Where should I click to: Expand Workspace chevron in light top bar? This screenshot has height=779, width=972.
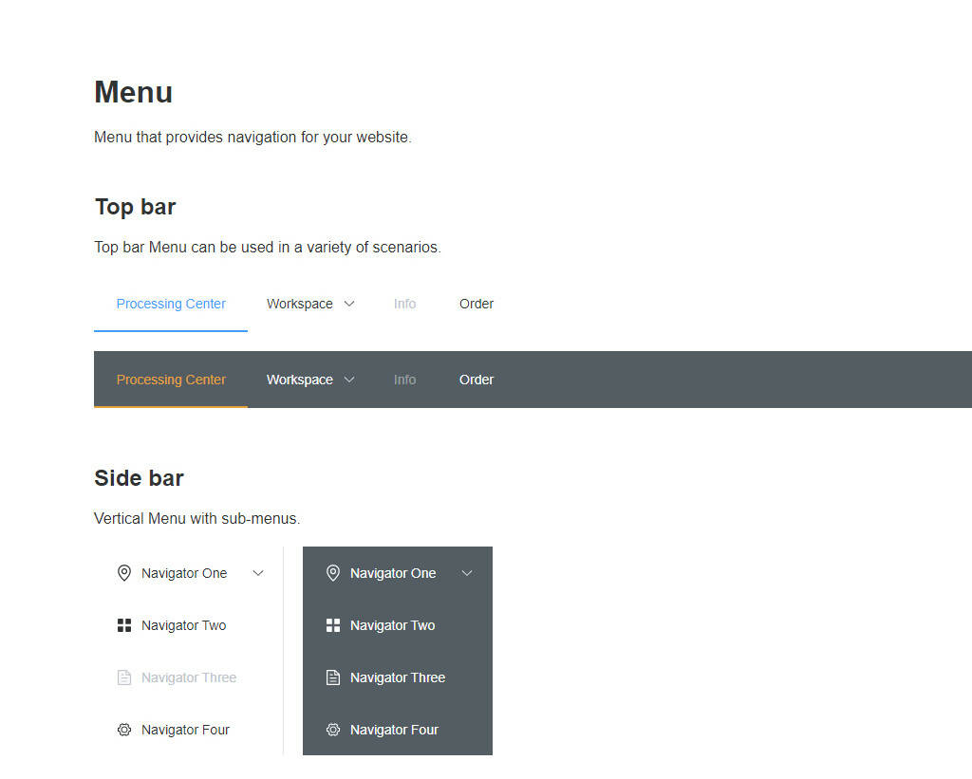(349, 304)
